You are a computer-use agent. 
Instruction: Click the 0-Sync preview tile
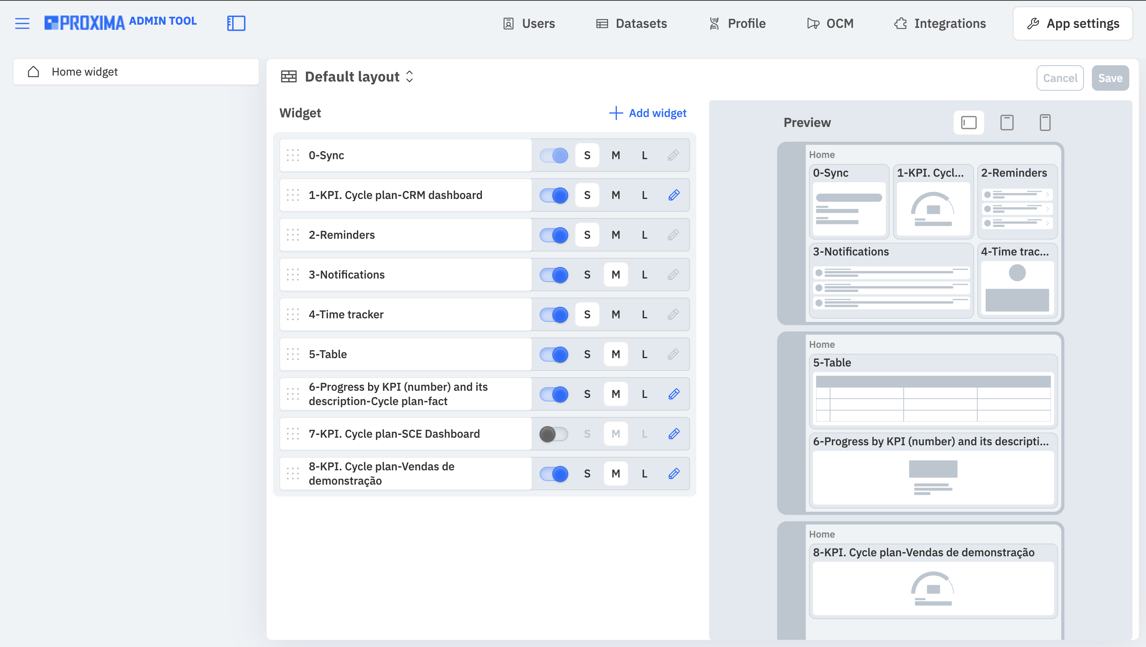click(849, 201)
